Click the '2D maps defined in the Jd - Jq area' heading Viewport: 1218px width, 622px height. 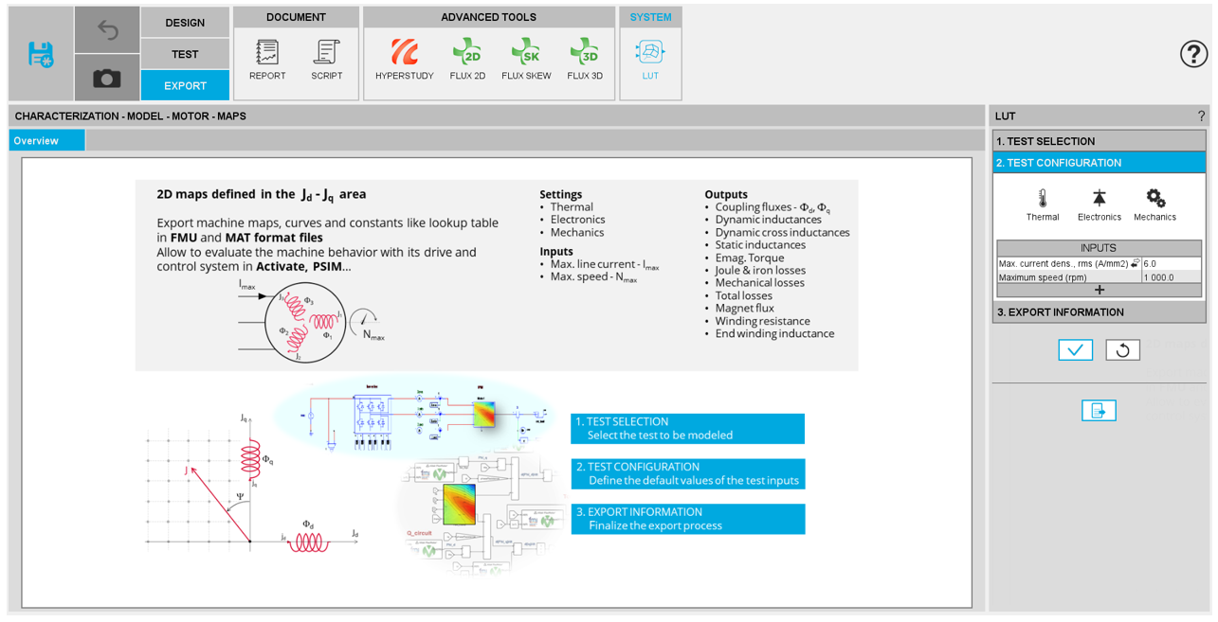pos(262,194)
